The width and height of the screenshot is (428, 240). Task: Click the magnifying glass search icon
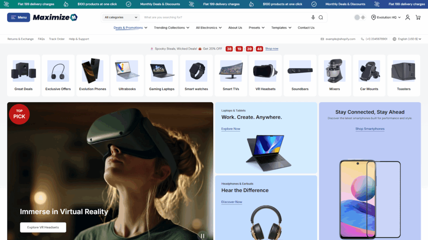coord(321,18)
